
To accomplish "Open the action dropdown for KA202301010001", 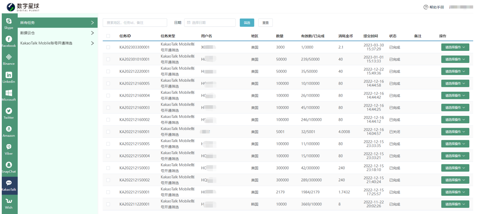I will click(455, 59).
